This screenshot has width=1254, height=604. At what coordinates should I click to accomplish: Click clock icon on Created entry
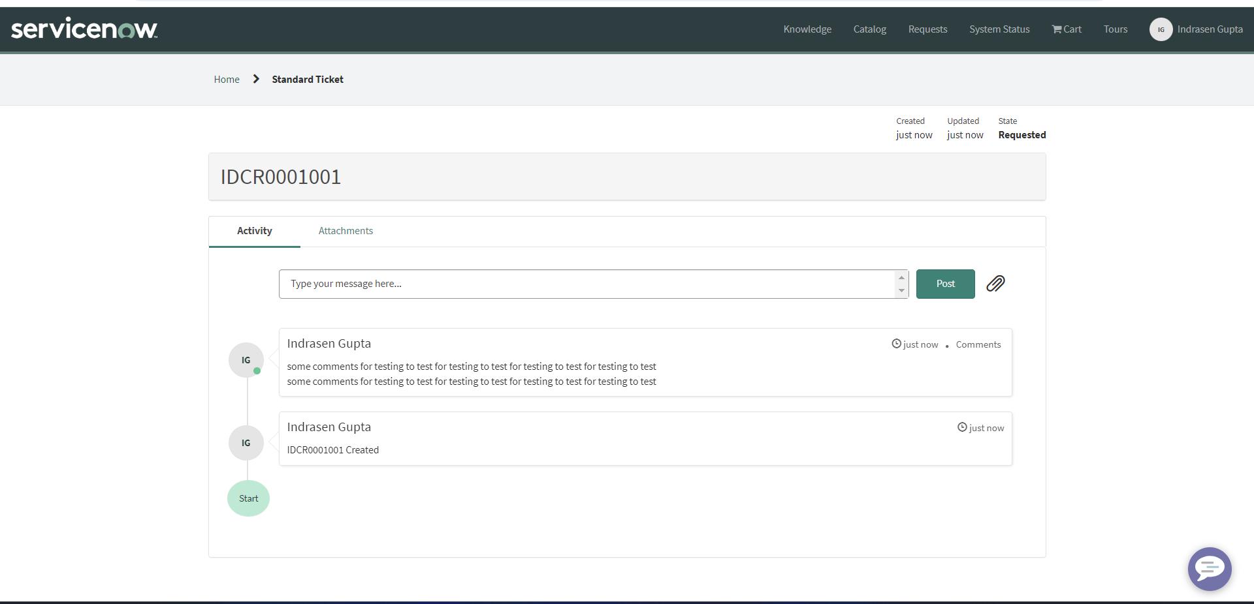pos(962,427)
